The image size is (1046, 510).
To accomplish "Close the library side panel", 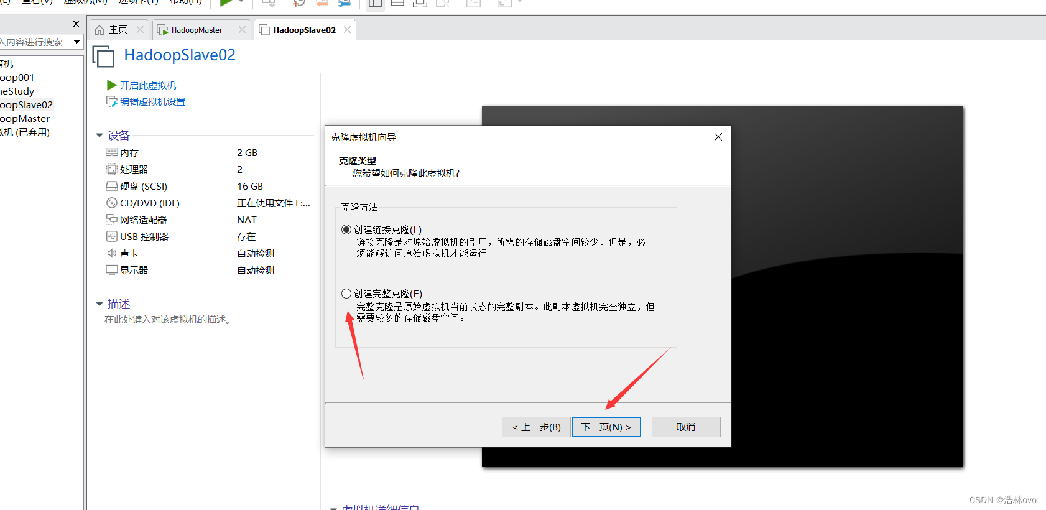I will [76, 24].
